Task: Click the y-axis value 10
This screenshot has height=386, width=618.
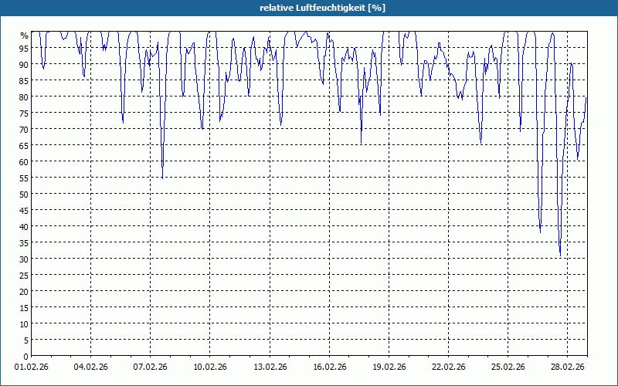Action: (x=24, y=323)
